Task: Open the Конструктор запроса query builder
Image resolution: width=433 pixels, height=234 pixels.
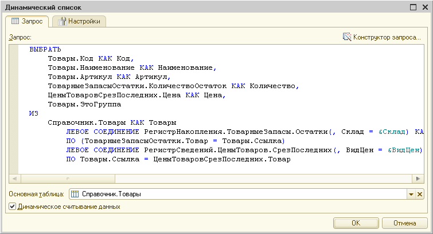Action: [x=381, y=37]
